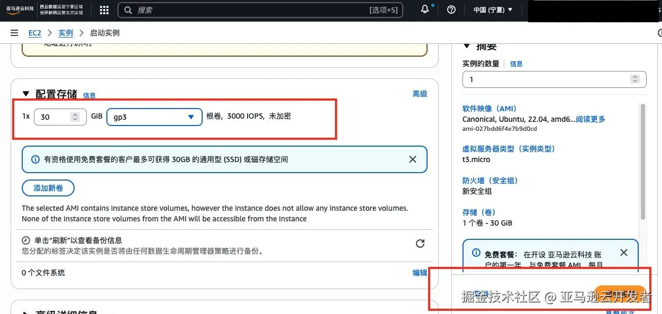Open notifications bell icon

coord(425,10)
